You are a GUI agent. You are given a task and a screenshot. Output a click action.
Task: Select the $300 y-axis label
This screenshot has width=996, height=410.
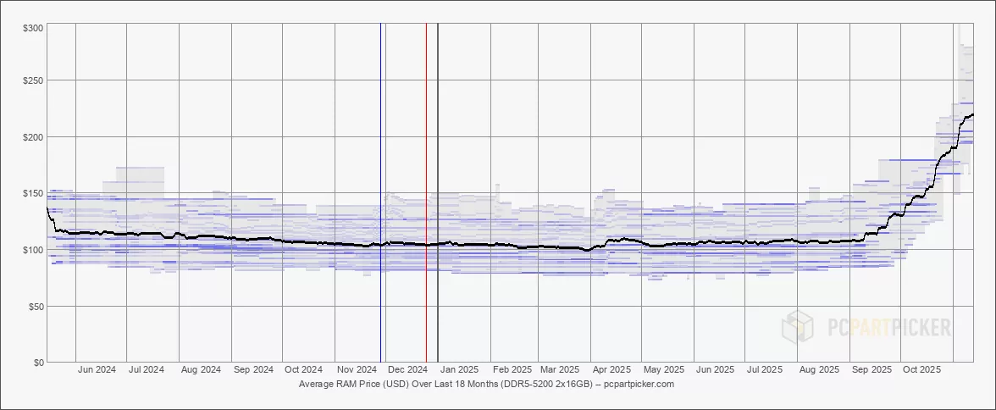tap(33, 28)
